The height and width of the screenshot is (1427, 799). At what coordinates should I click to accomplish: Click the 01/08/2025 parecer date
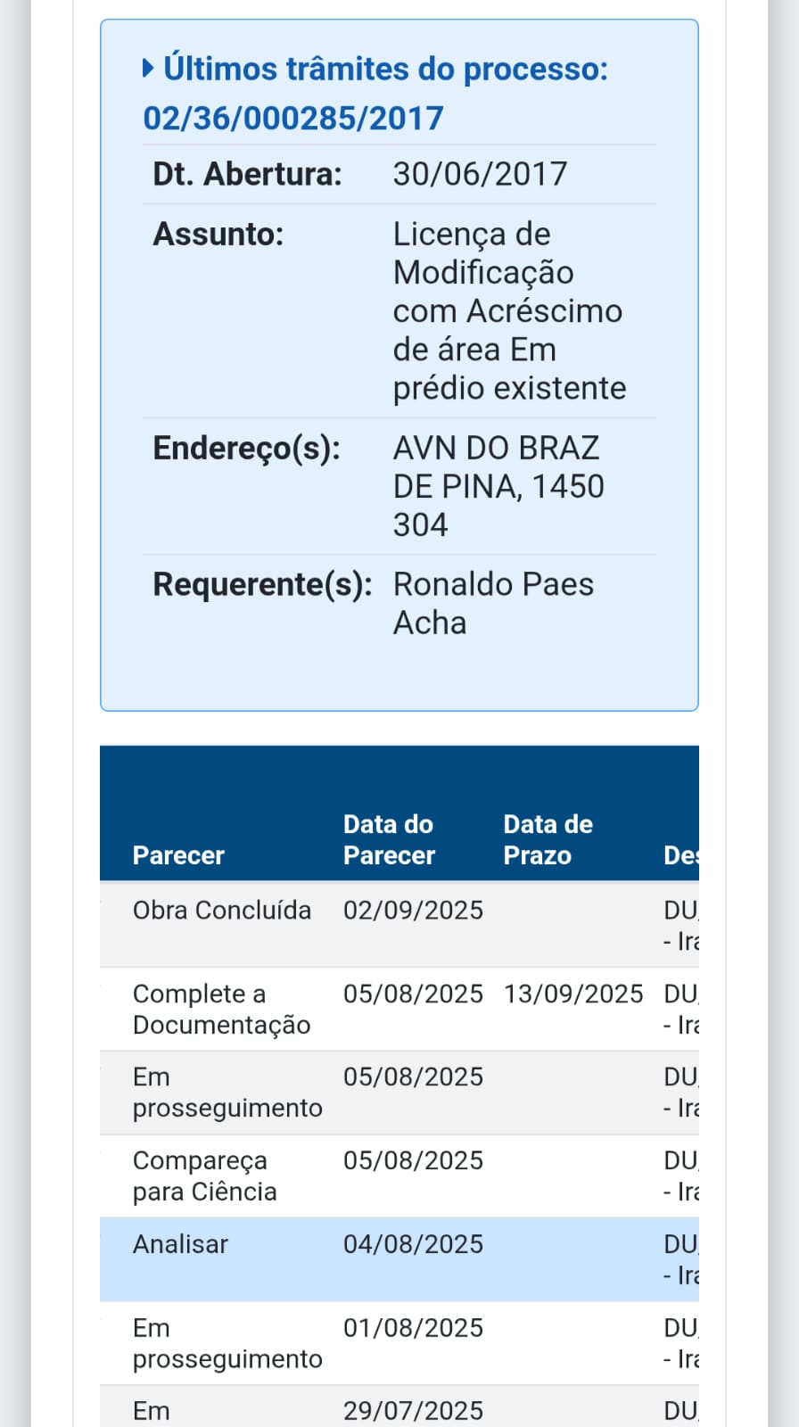coord(413,1328)
